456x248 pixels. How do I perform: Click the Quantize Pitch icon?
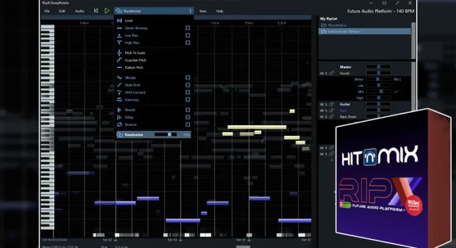[119, 60]
